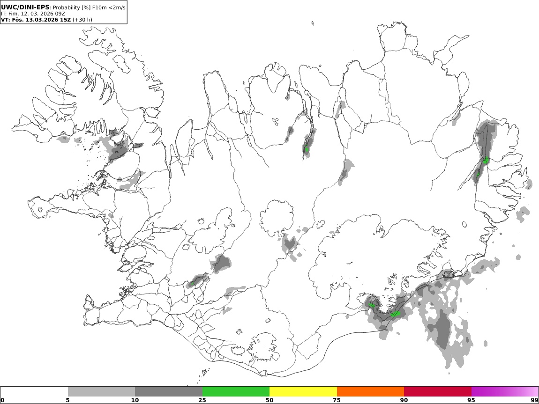The height and width of the screenshot is (404, 539).
Task: Click the light gray 5-10 color band
Action: click(101, 391)
